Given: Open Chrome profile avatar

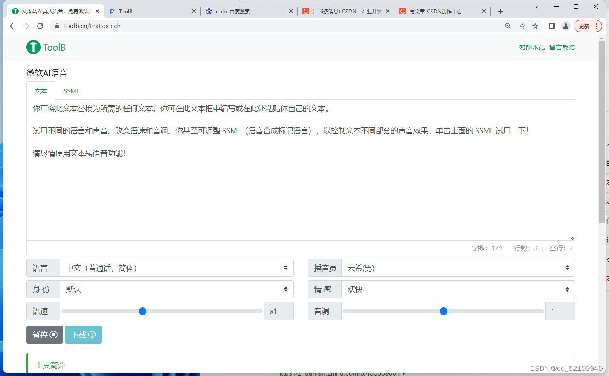Looking at the screenshot, I should tap(566, 26).
